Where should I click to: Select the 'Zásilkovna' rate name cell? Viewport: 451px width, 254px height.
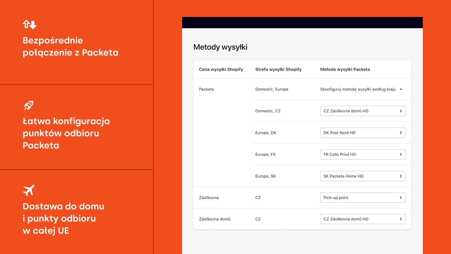pyautogui.click(x=209, y=198)
